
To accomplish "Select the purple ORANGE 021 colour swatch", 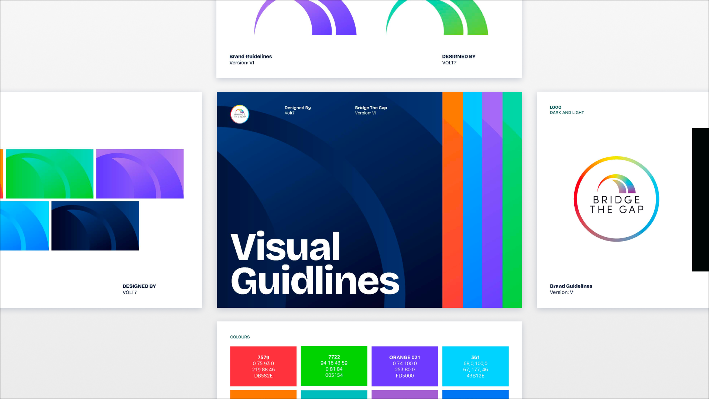I will pos(405,366).
